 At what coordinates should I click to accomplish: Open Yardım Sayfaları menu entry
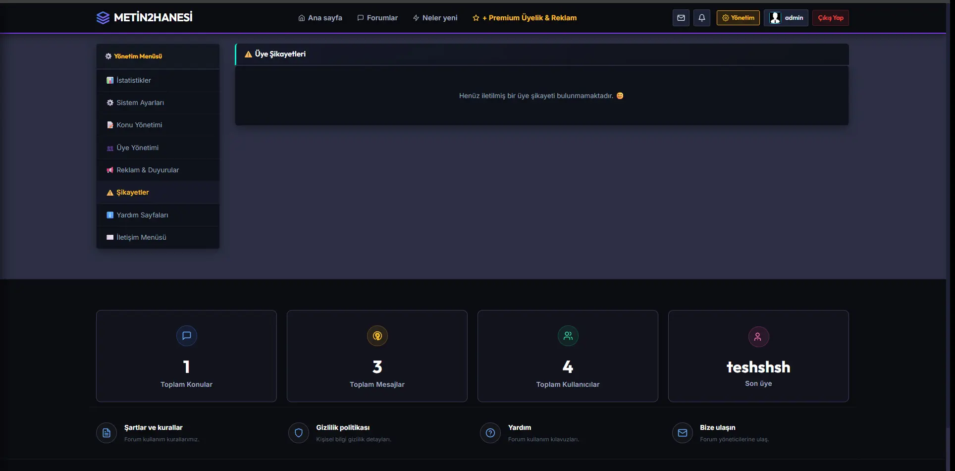point(158,215)
